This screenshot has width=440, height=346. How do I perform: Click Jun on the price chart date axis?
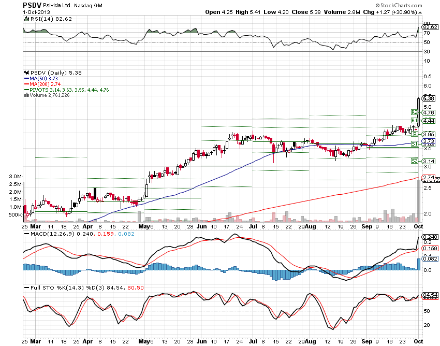[201, 226]
